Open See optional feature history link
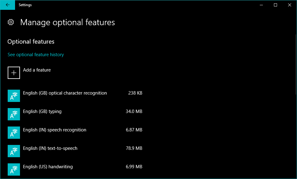The image size is (297, 179). click(36, 55)
